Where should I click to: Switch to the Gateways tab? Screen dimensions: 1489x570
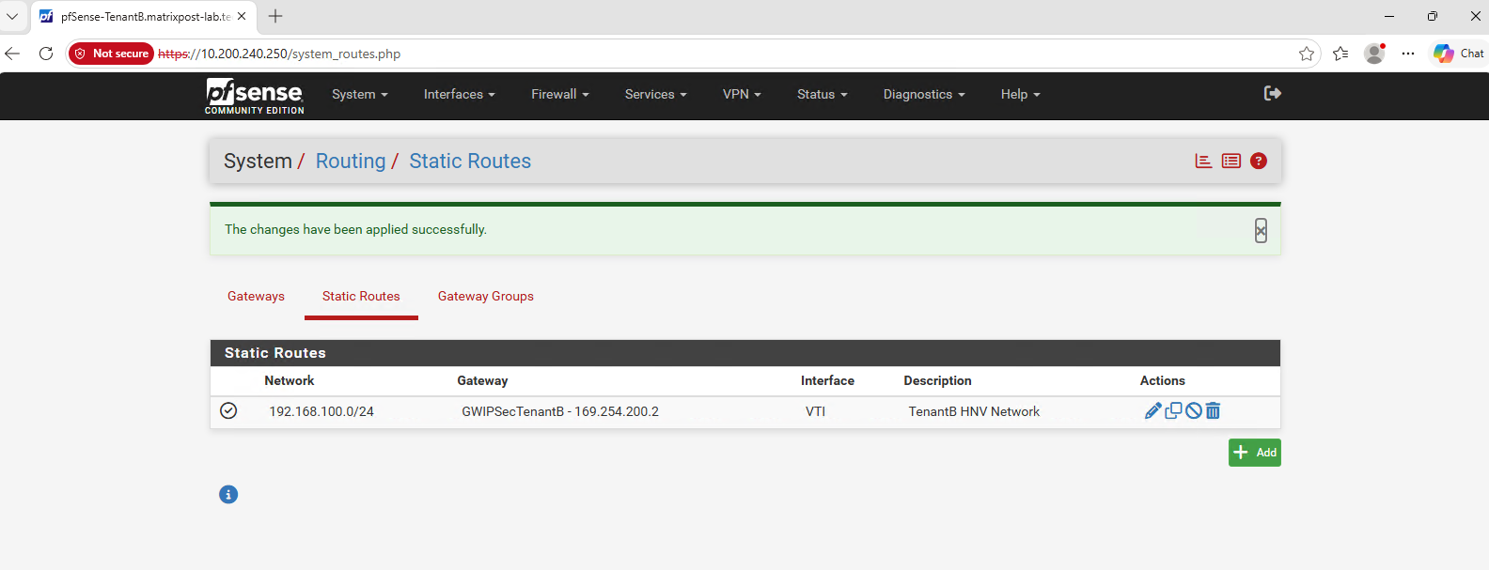256,296
